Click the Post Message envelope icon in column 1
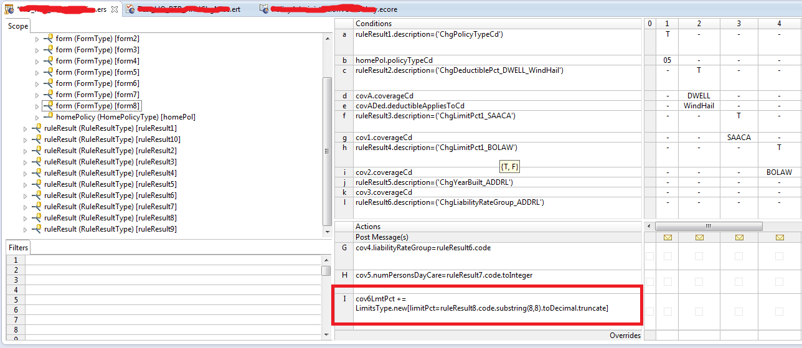 point(668,237)
